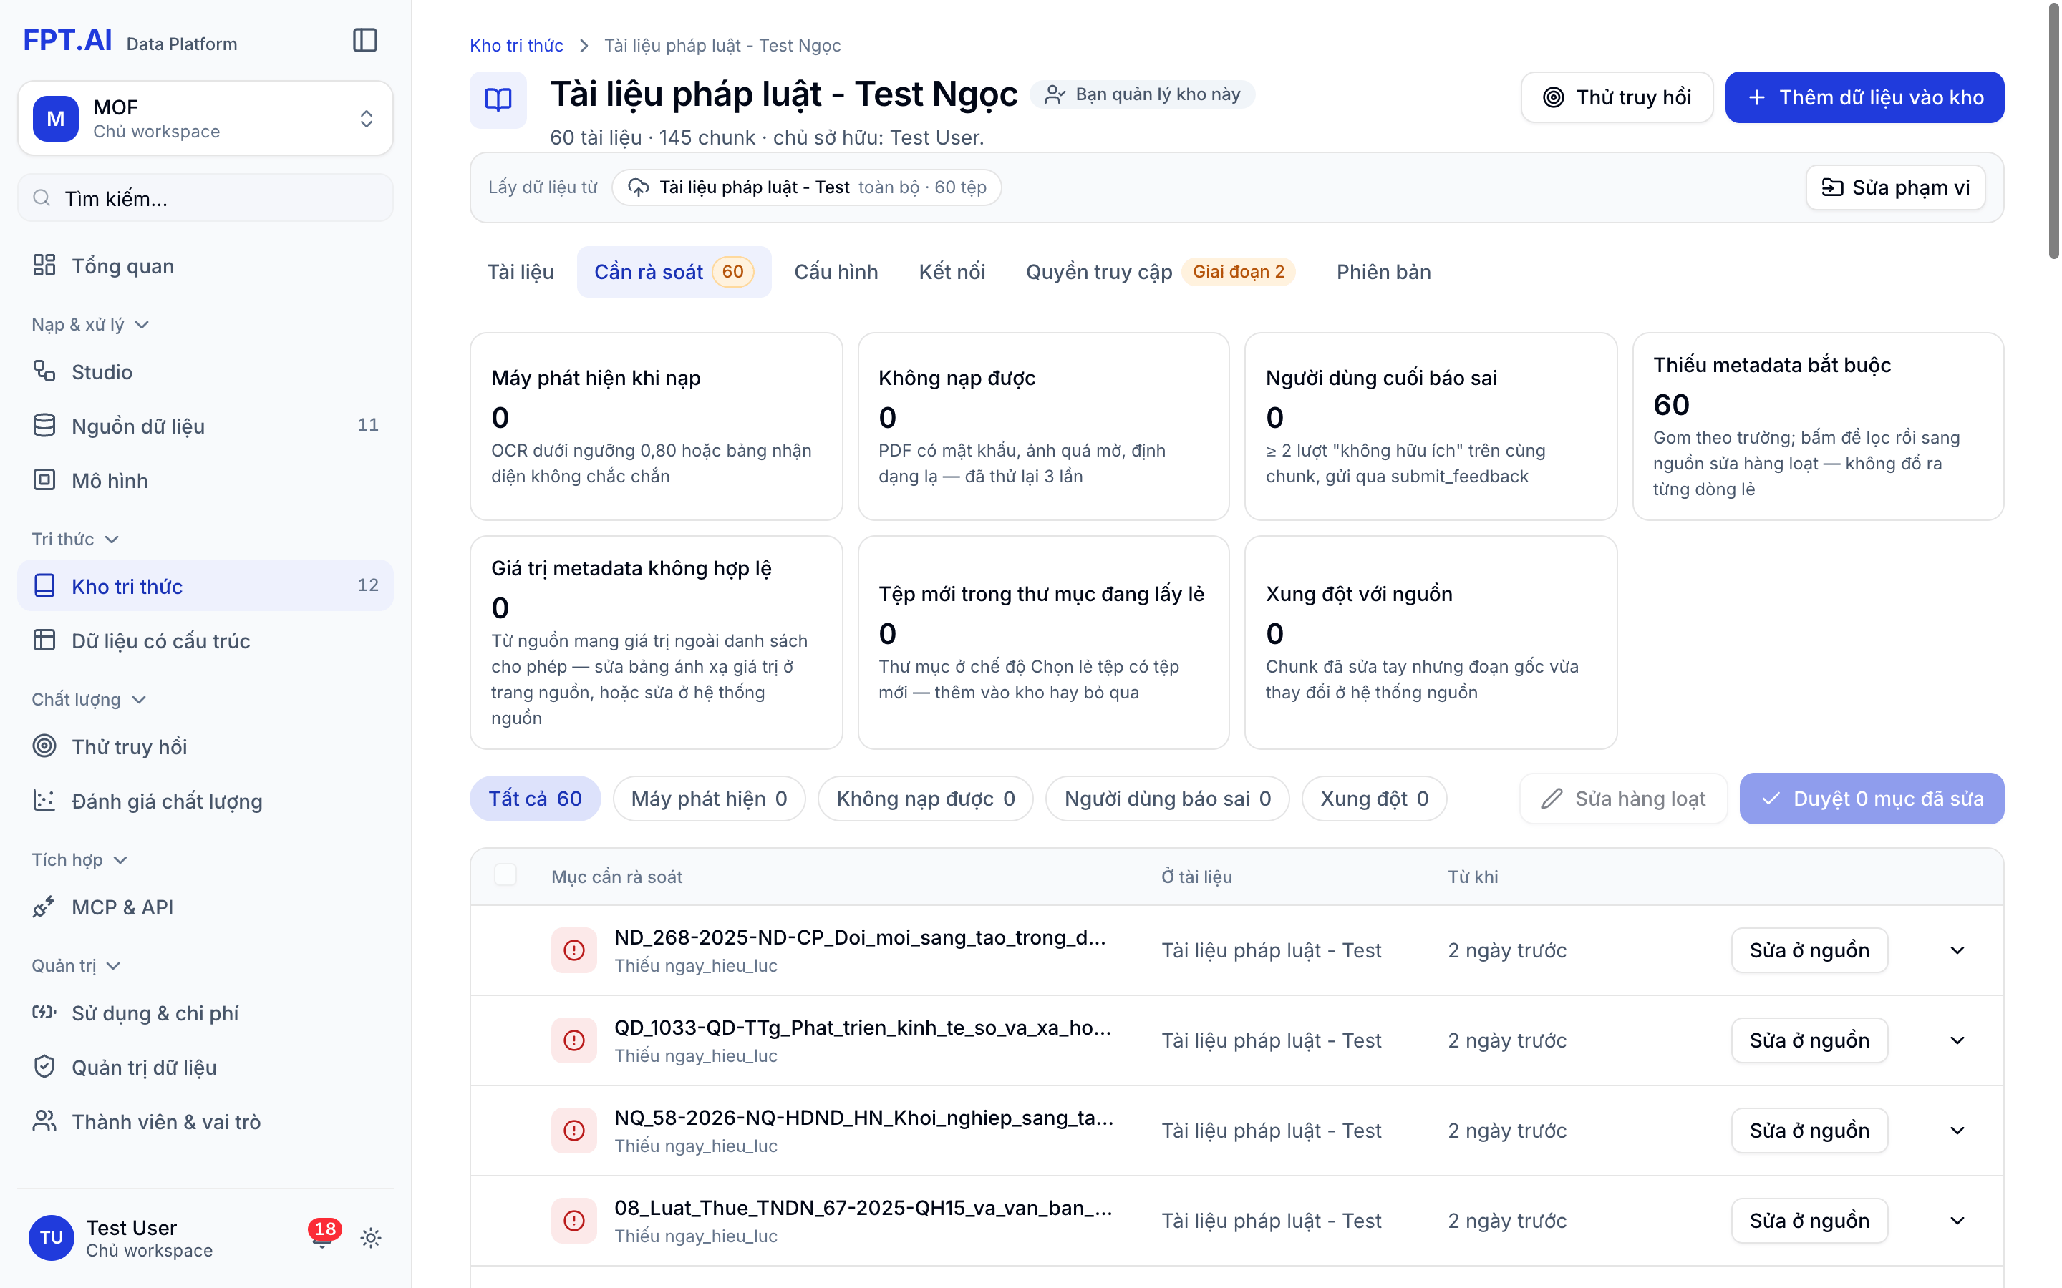This screenshot has width=2062, height=1288.
Task: Tick the select-all checkbox in table header
Action: pos(505,875)
